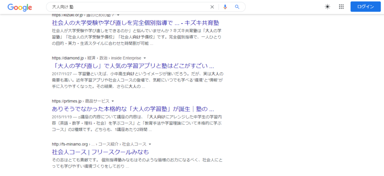This screenshot has height=176, width=384.
Task: Open the Google apps grid
Action: 341,7
